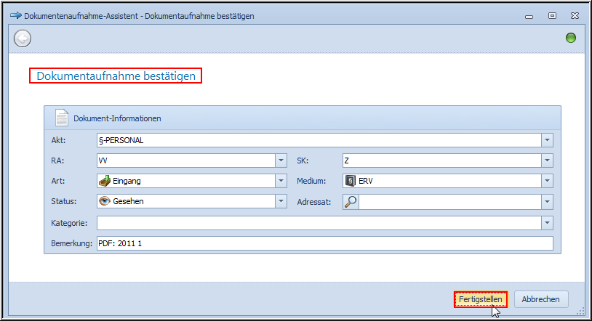Open the RA dropdown arrow
The image size is (592, 321).
pyautogui.click(x=281, y=160)
